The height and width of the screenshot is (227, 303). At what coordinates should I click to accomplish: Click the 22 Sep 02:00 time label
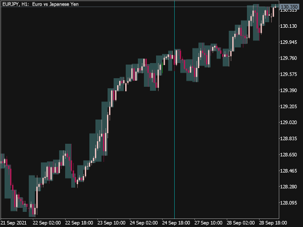coord(47,223)
